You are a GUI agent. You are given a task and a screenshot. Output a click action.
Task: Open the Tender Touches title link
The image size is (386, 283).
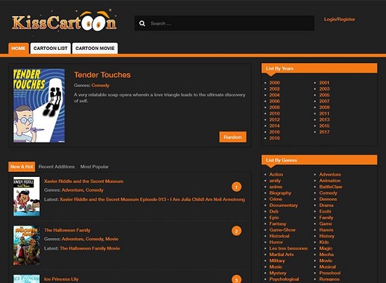point(102,75)
